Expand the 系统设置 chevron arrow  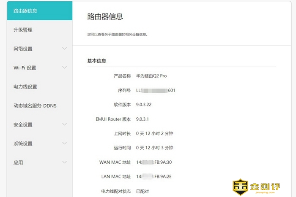coord(64,143)
